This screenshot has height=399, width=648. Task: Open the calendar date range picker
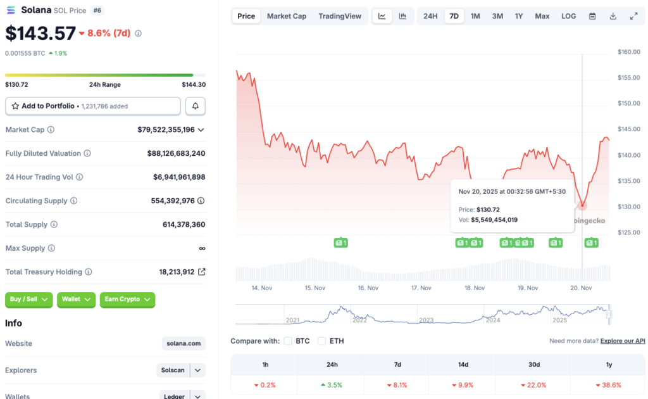click(592, 16)
